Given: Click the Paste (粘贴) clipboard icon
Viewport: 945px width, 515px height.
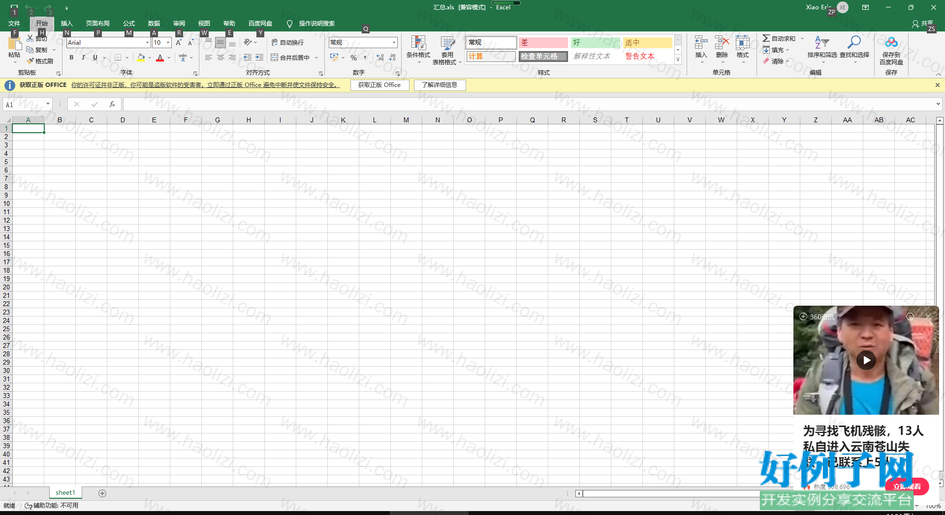Looking at the screenshot, I should point(14,44).
